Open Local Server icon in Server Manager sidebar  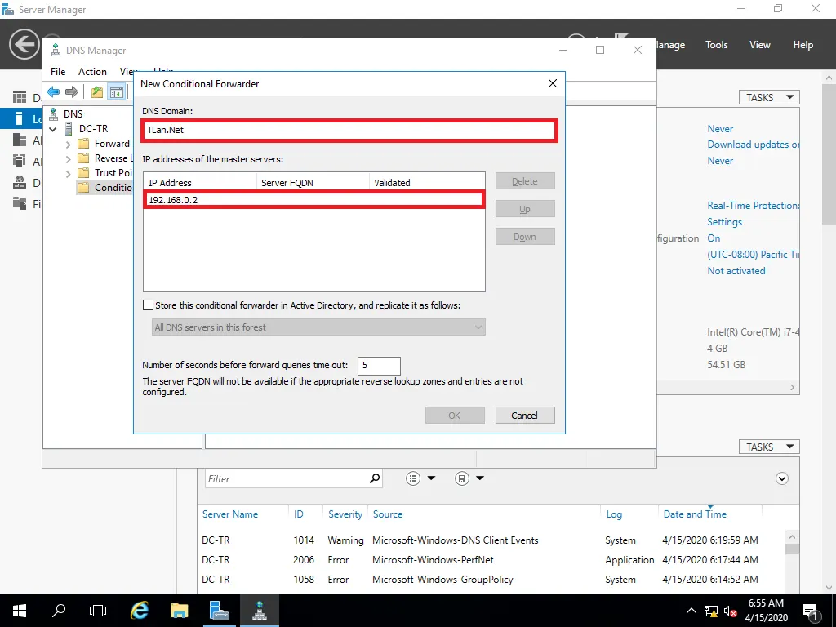[x=20, y=118]
